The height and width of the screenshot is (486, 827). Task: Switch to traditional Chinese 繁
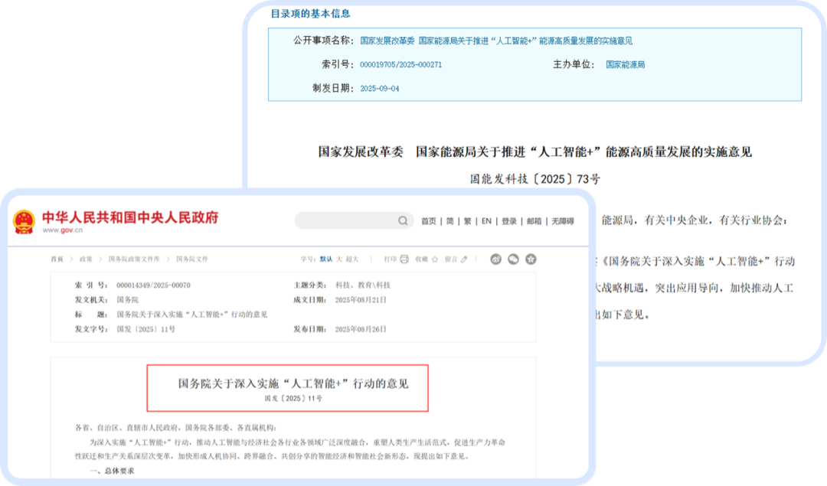pyautogui.click(x=468, y=221)
